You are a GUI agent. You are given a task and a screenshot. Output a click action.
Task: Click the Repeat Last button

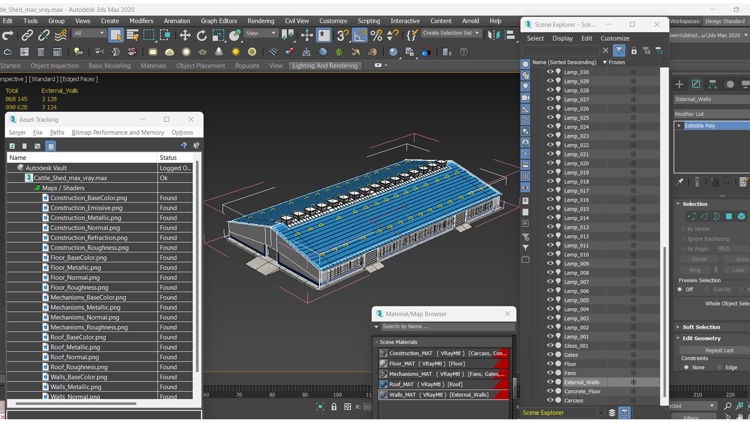[720, 350]
